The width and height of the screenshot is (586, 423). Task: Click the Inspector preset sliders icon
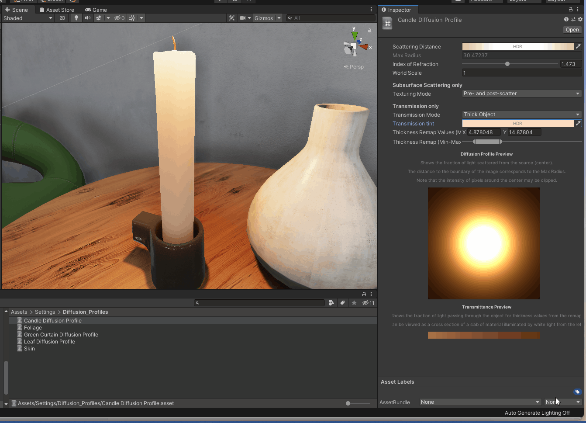tap(573, 19)
